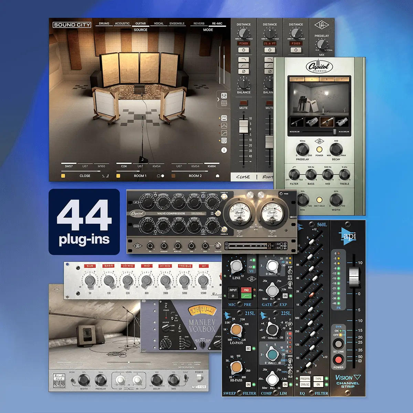Select the ACOUSTIC source tab

(x=122, y=24)
